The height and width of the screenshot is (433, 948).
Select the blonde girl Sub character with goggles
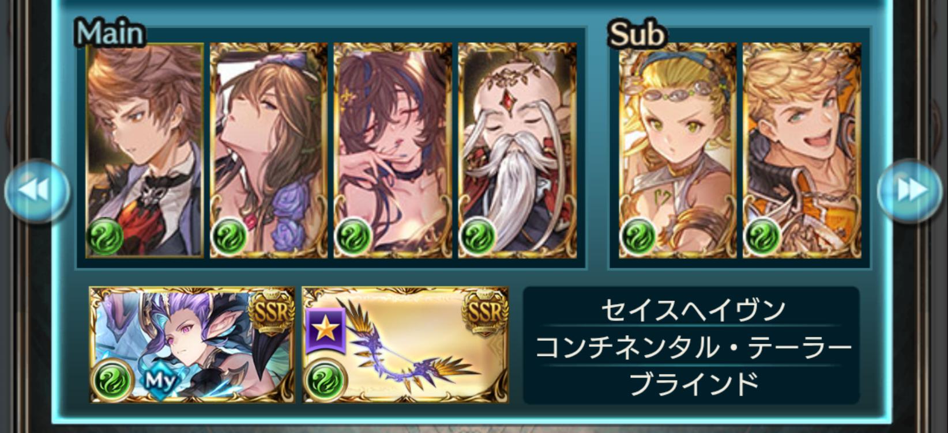(x=678, y=150)
